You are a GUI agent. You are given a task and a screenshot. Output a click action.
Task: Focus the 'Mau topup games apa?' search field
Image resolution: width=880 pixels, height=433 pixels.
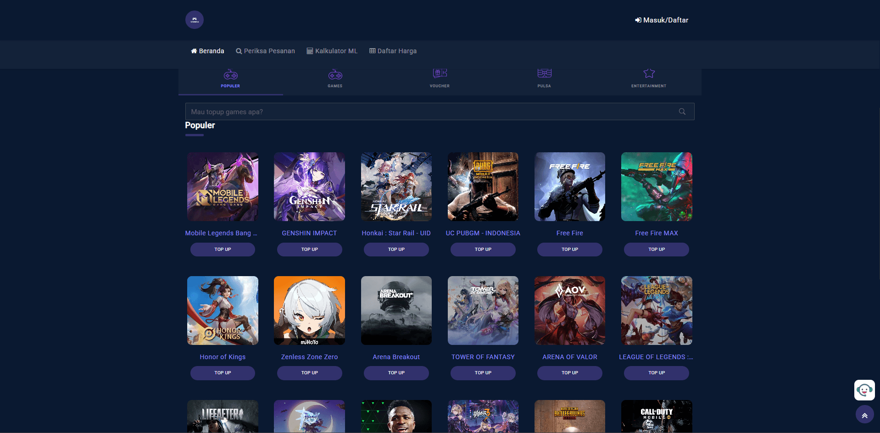click(x=440, y=111)
